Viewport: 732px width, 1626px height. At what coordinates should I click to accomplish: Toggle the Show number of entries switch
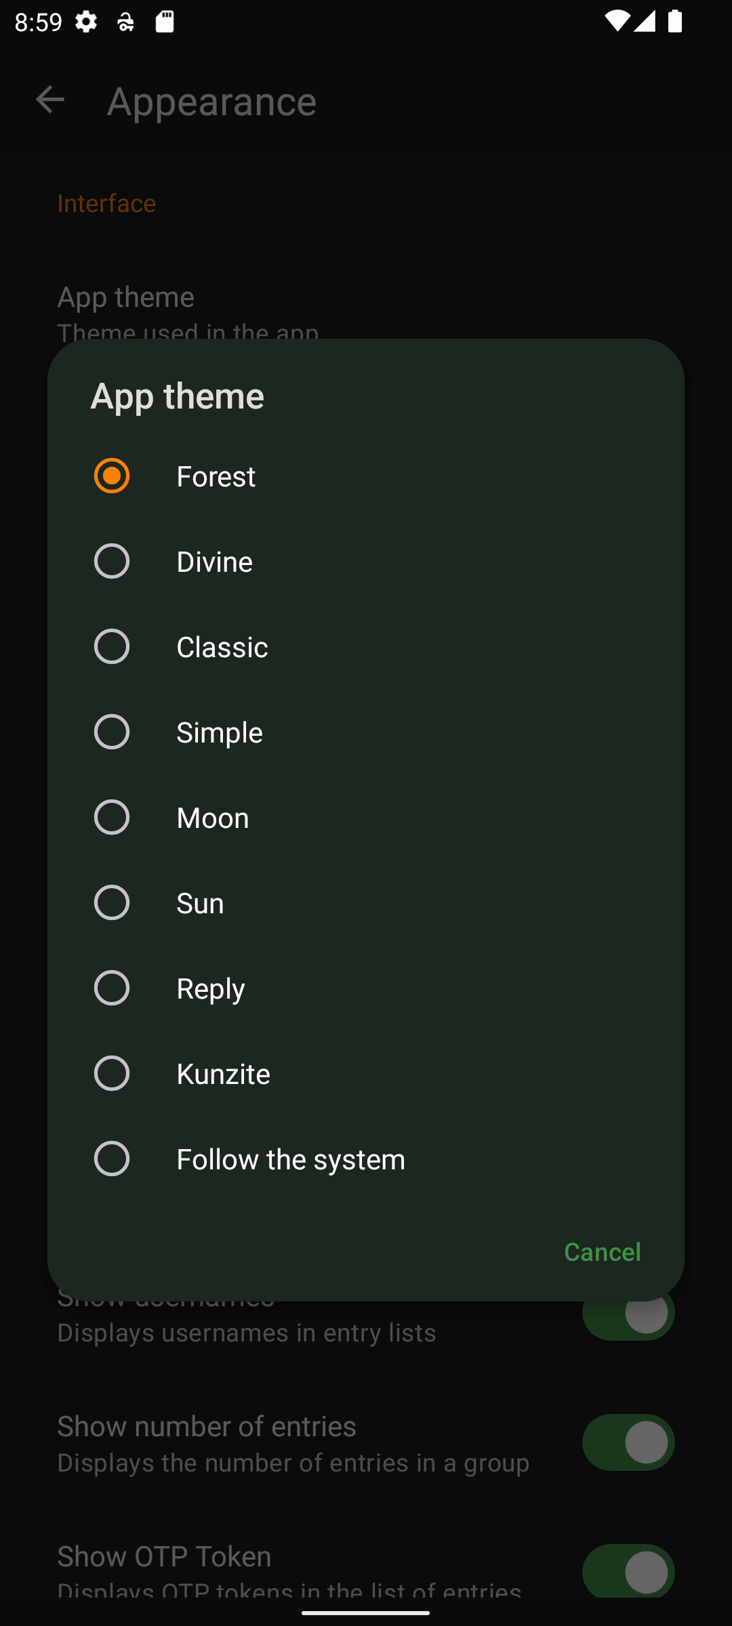(x=628, y=1442)
